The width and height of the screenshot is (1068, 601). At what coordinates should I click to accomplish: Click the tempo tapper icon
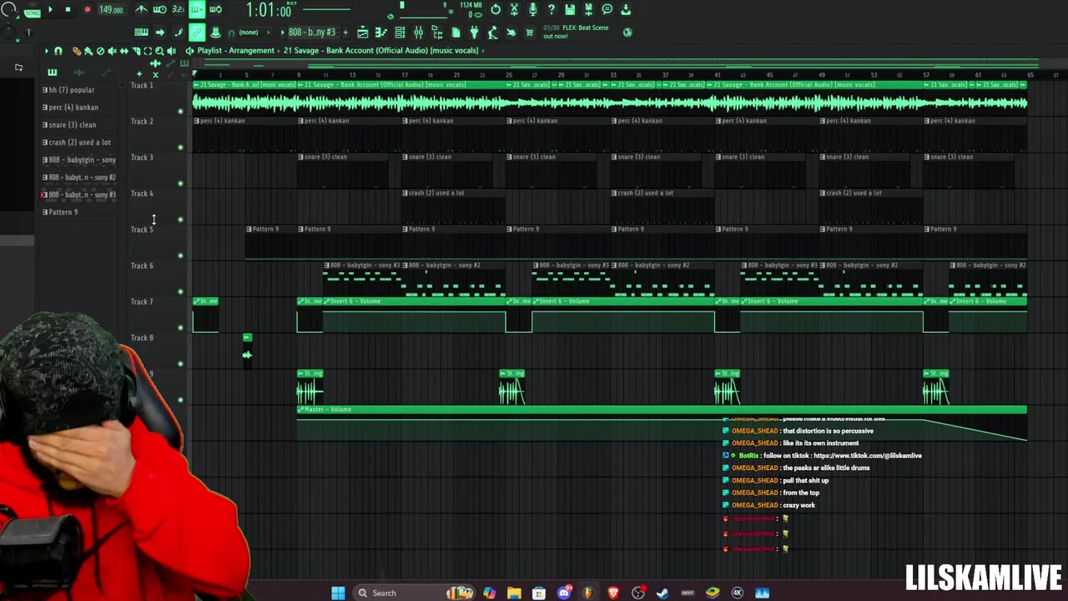[x=493, y=33]
